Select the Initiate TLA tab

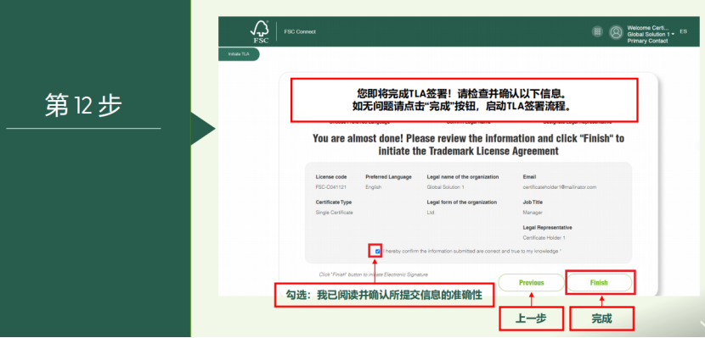click(239, 54)
